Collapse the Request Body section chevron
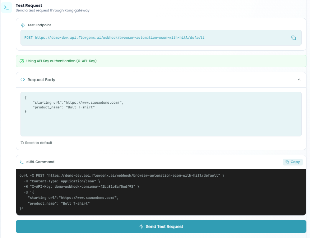This screenshot has width=310, height=238. click(299, 80)
